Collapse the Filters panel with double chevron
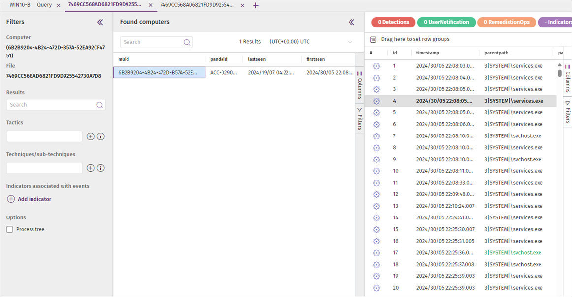This screenshot has height=297, width=572. point(100,22)
